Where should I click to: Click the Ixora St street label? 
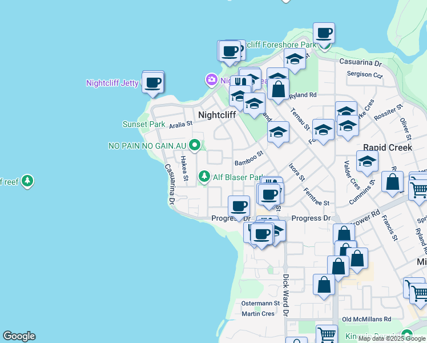coord(297,172)
